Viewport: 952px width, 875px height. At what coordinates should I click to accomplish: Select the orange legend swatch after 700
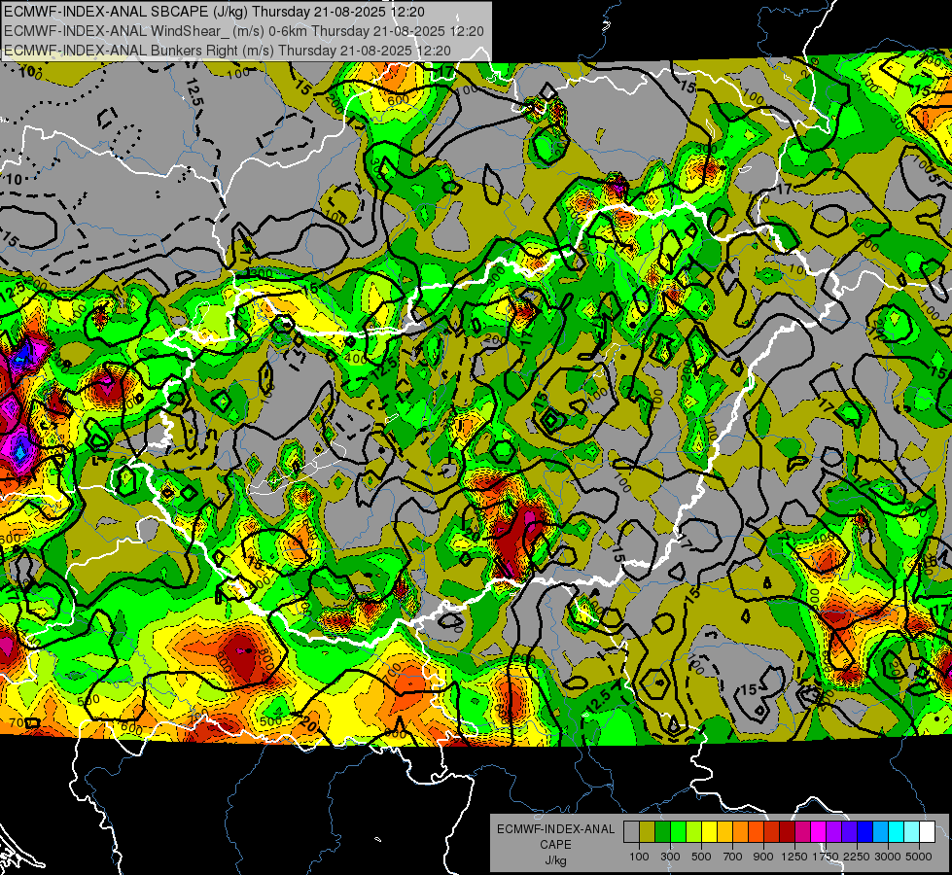741,832
